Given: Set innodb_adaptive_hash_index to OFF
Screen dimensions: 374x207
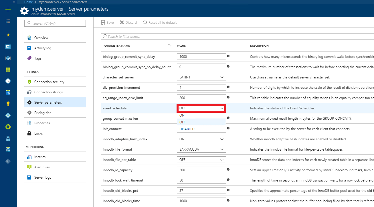Looking at the screenshot, I should [201, 139].
